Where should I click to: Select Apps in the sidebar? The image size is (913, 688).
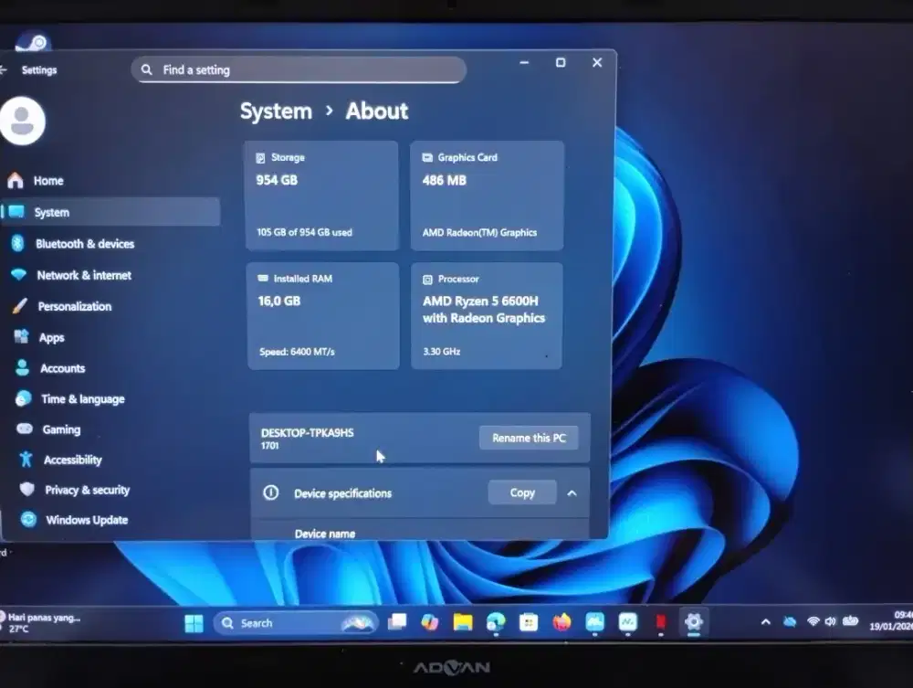(51, 338)
